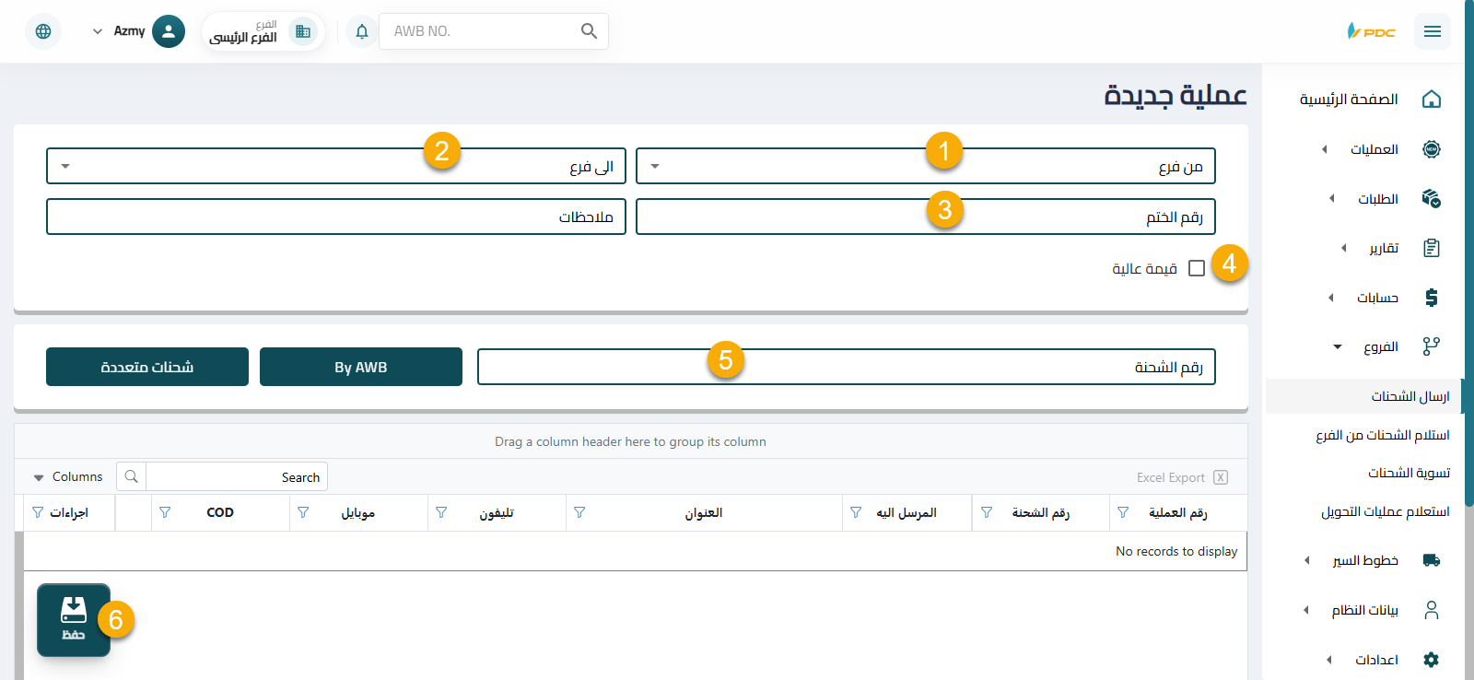1474x680 pixels.
Task: Open the language globe icon
Action: pyautogui.click(x=43, y=31)
